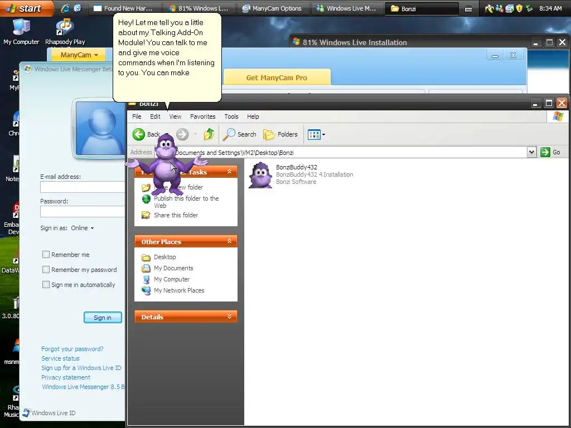The height and width of the screenshot is (428, 571).
Task: Click the yellow security shield tray icon
Action: coord(519,8)
